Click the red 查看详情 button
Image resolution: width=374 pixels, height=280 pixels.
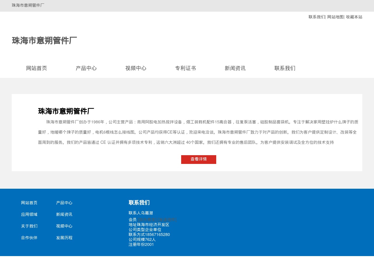[x=199, y=160]
